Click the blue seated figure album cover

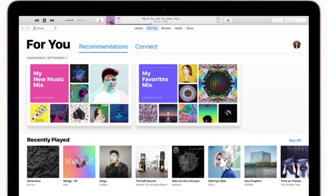tap(119, 113)
